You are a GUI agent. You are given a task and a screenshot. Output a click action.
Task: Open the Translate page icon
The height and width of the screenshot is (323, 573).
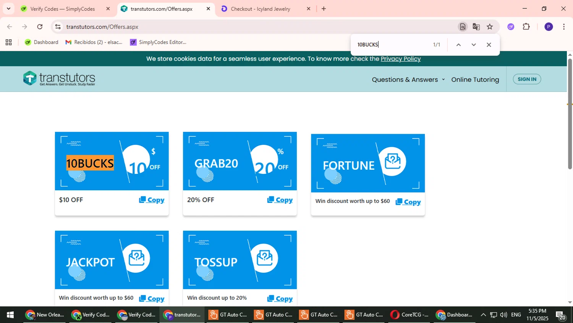(x=476, y=27)
